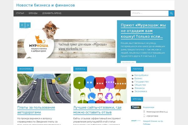Image resolution: width=188 pixels, height=125 pixels.
Task: Click excerpt text Сайты отзывов: эффективный инструмент
Action: tap(97, 122)
